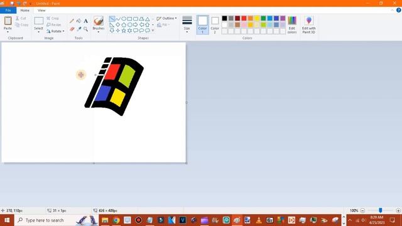Choose the Rounded rectangle shape
The image size is (402, 226).
136,19
